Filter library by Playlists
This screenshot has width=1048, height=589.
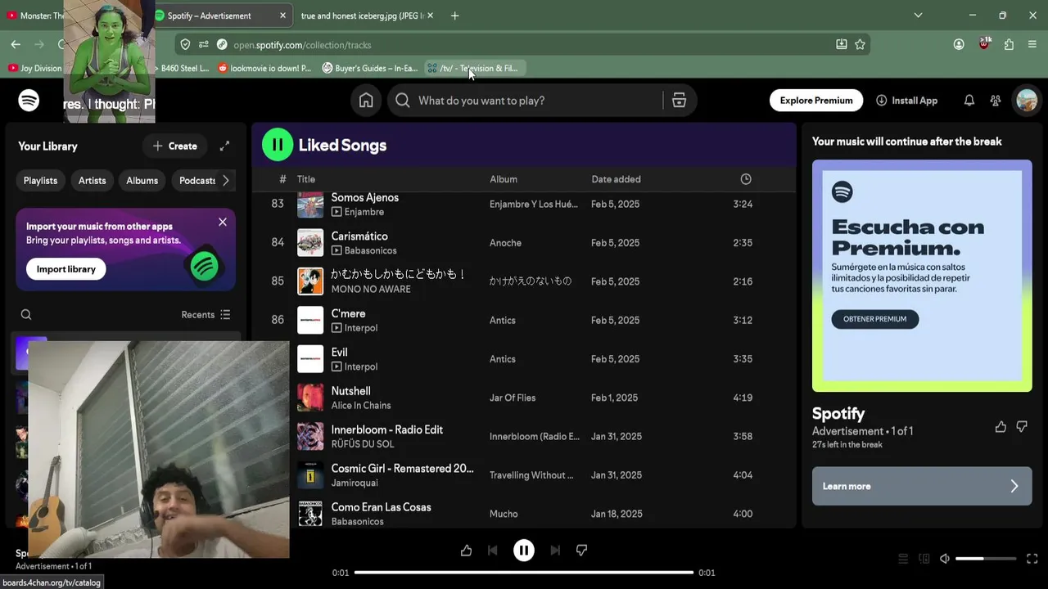pos(40,181)
